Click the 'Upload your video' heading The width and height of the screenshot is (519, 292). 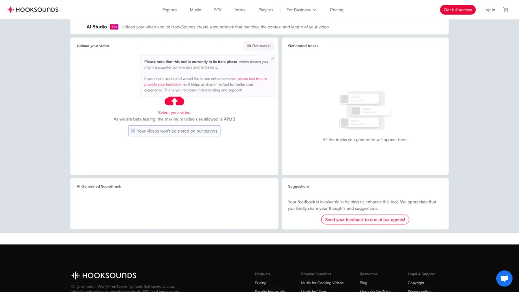coord(93,46)
